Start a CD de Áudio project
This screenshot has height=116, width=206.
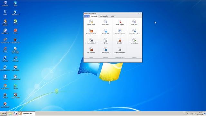105,22
